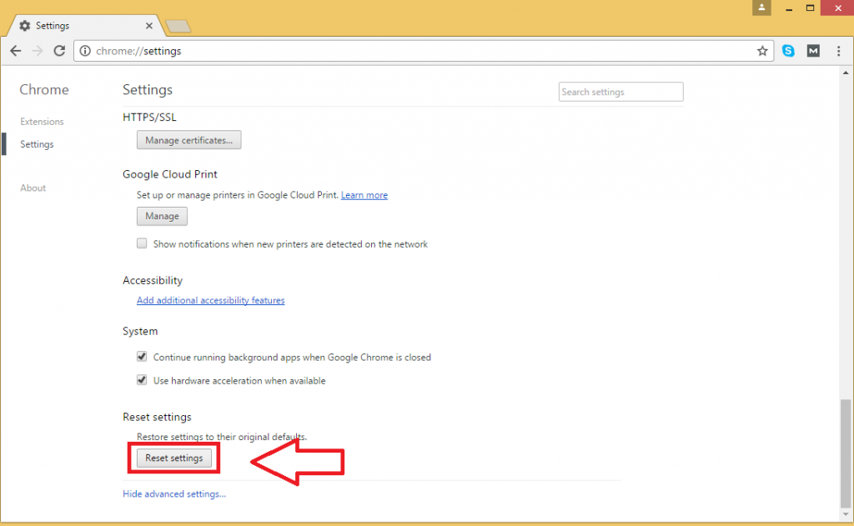Screen dimensions: 854x526
Task: Click the Manage certificates button
Action: tap(189, 140)
